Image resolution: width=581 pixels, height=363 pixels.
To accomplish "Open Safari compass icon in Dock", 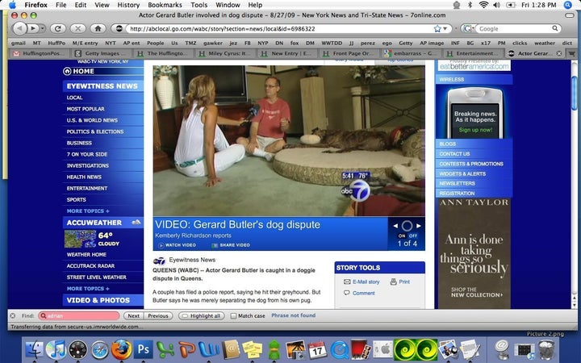I will [100, 349].
